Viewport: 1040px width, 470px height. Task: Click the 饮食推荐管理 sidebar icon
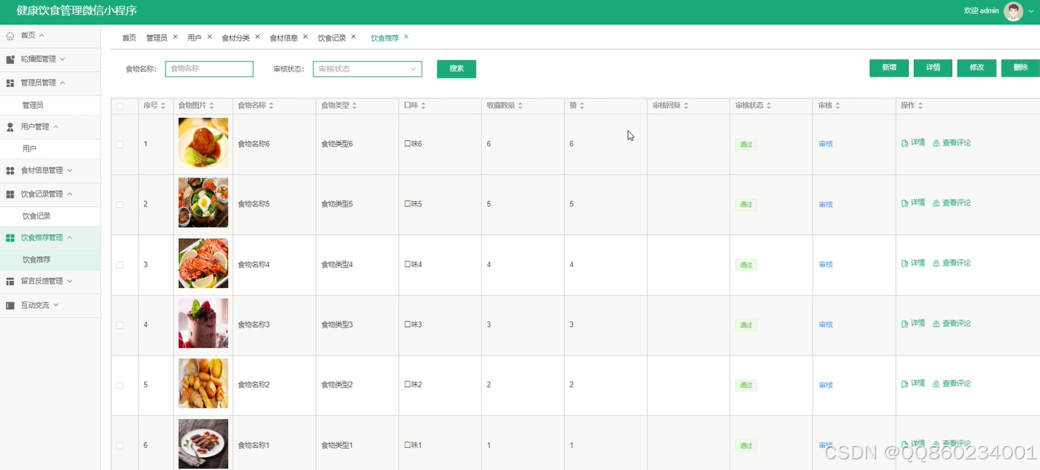click(10, 238)
